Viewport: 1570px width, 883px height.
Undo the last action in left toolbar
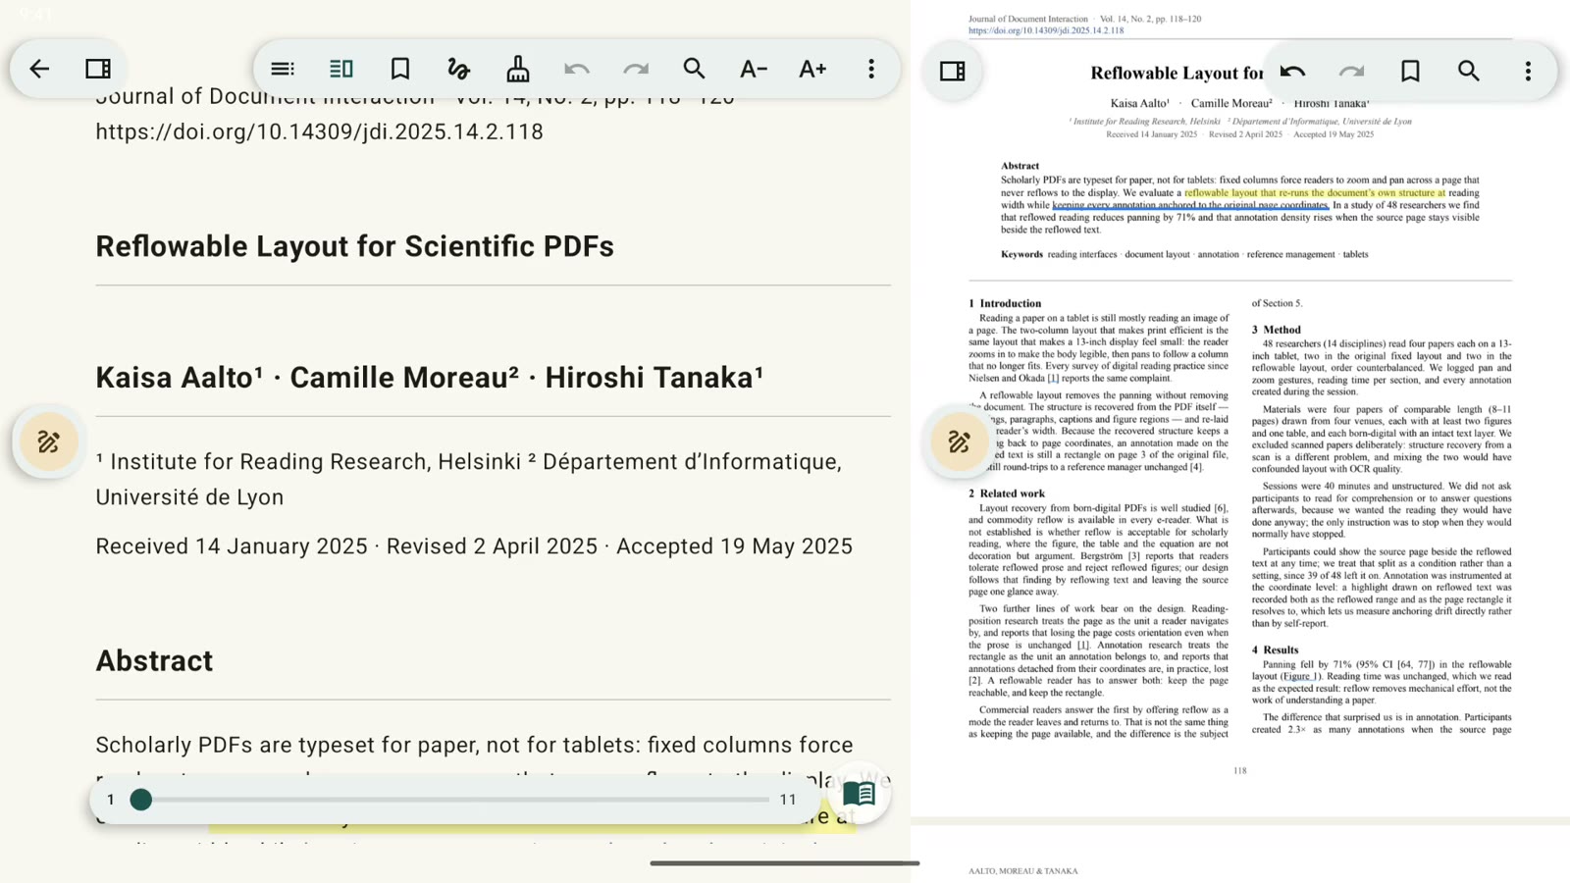[577, 69]
